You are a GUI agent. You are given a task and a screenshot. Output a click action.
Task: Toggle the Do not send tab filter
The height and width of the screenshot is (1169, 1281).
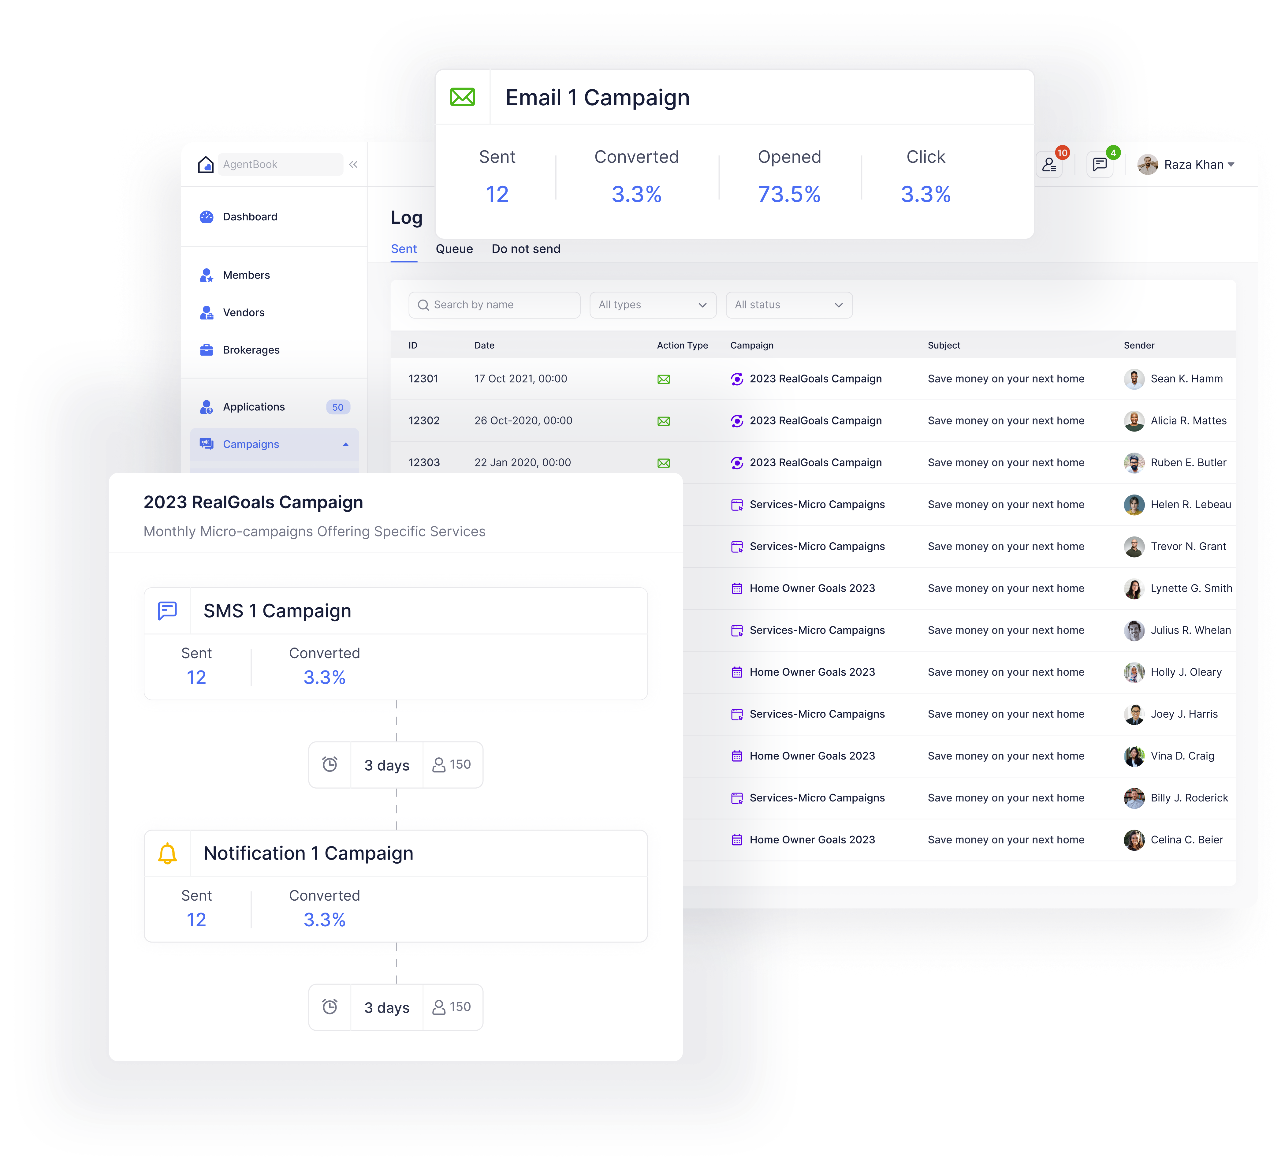click(527, 248)
